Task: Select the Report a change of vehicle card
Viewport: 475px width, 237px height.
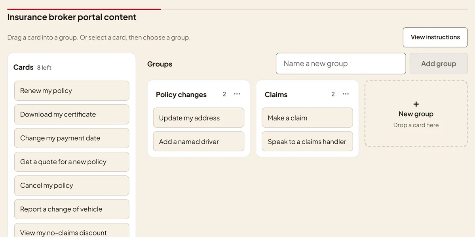Action: click(72, 209)
